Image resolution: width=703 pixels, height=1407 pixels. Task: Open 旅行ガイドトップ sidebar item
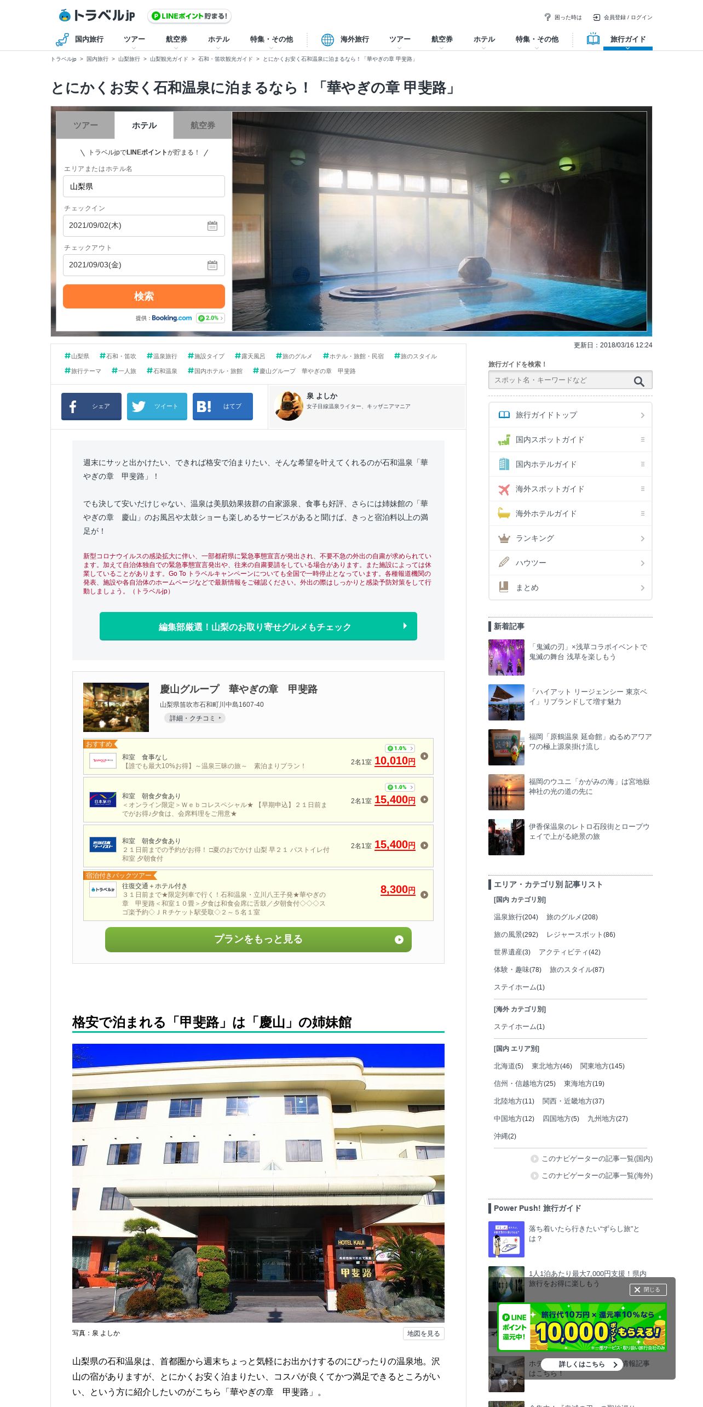(571, 415)
